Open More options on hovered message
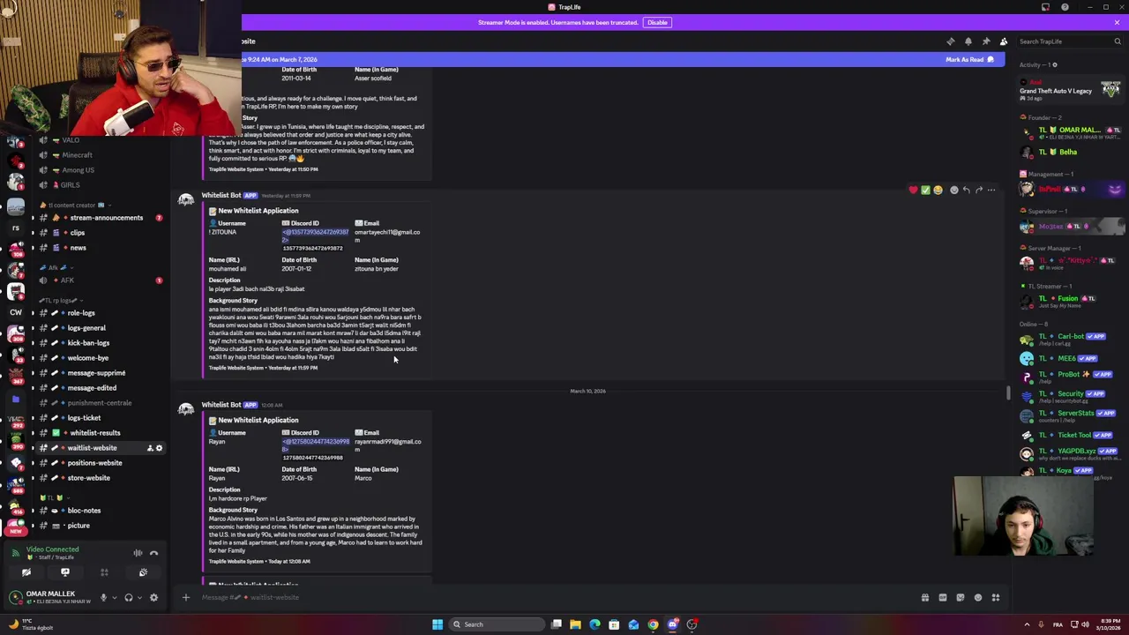Image resolution: width=1129 pixels, height=635 pixels. (991, 190)
